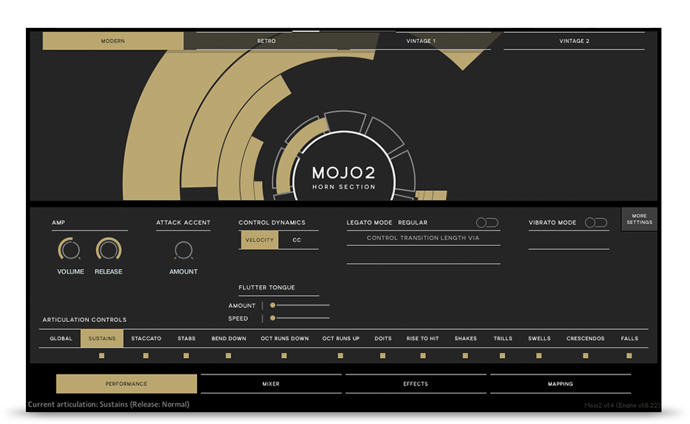This screenshot has width=690, height=424.
Task: Switch to the Mapping page
Action: (561, 384)
